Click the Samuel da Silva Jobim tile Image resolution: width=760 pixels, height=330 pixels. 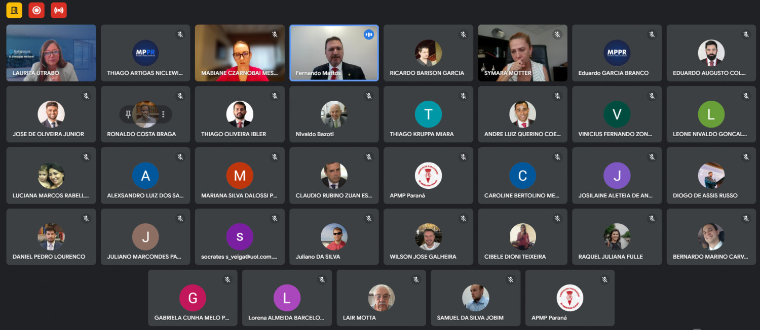click(x=475, y=298)
